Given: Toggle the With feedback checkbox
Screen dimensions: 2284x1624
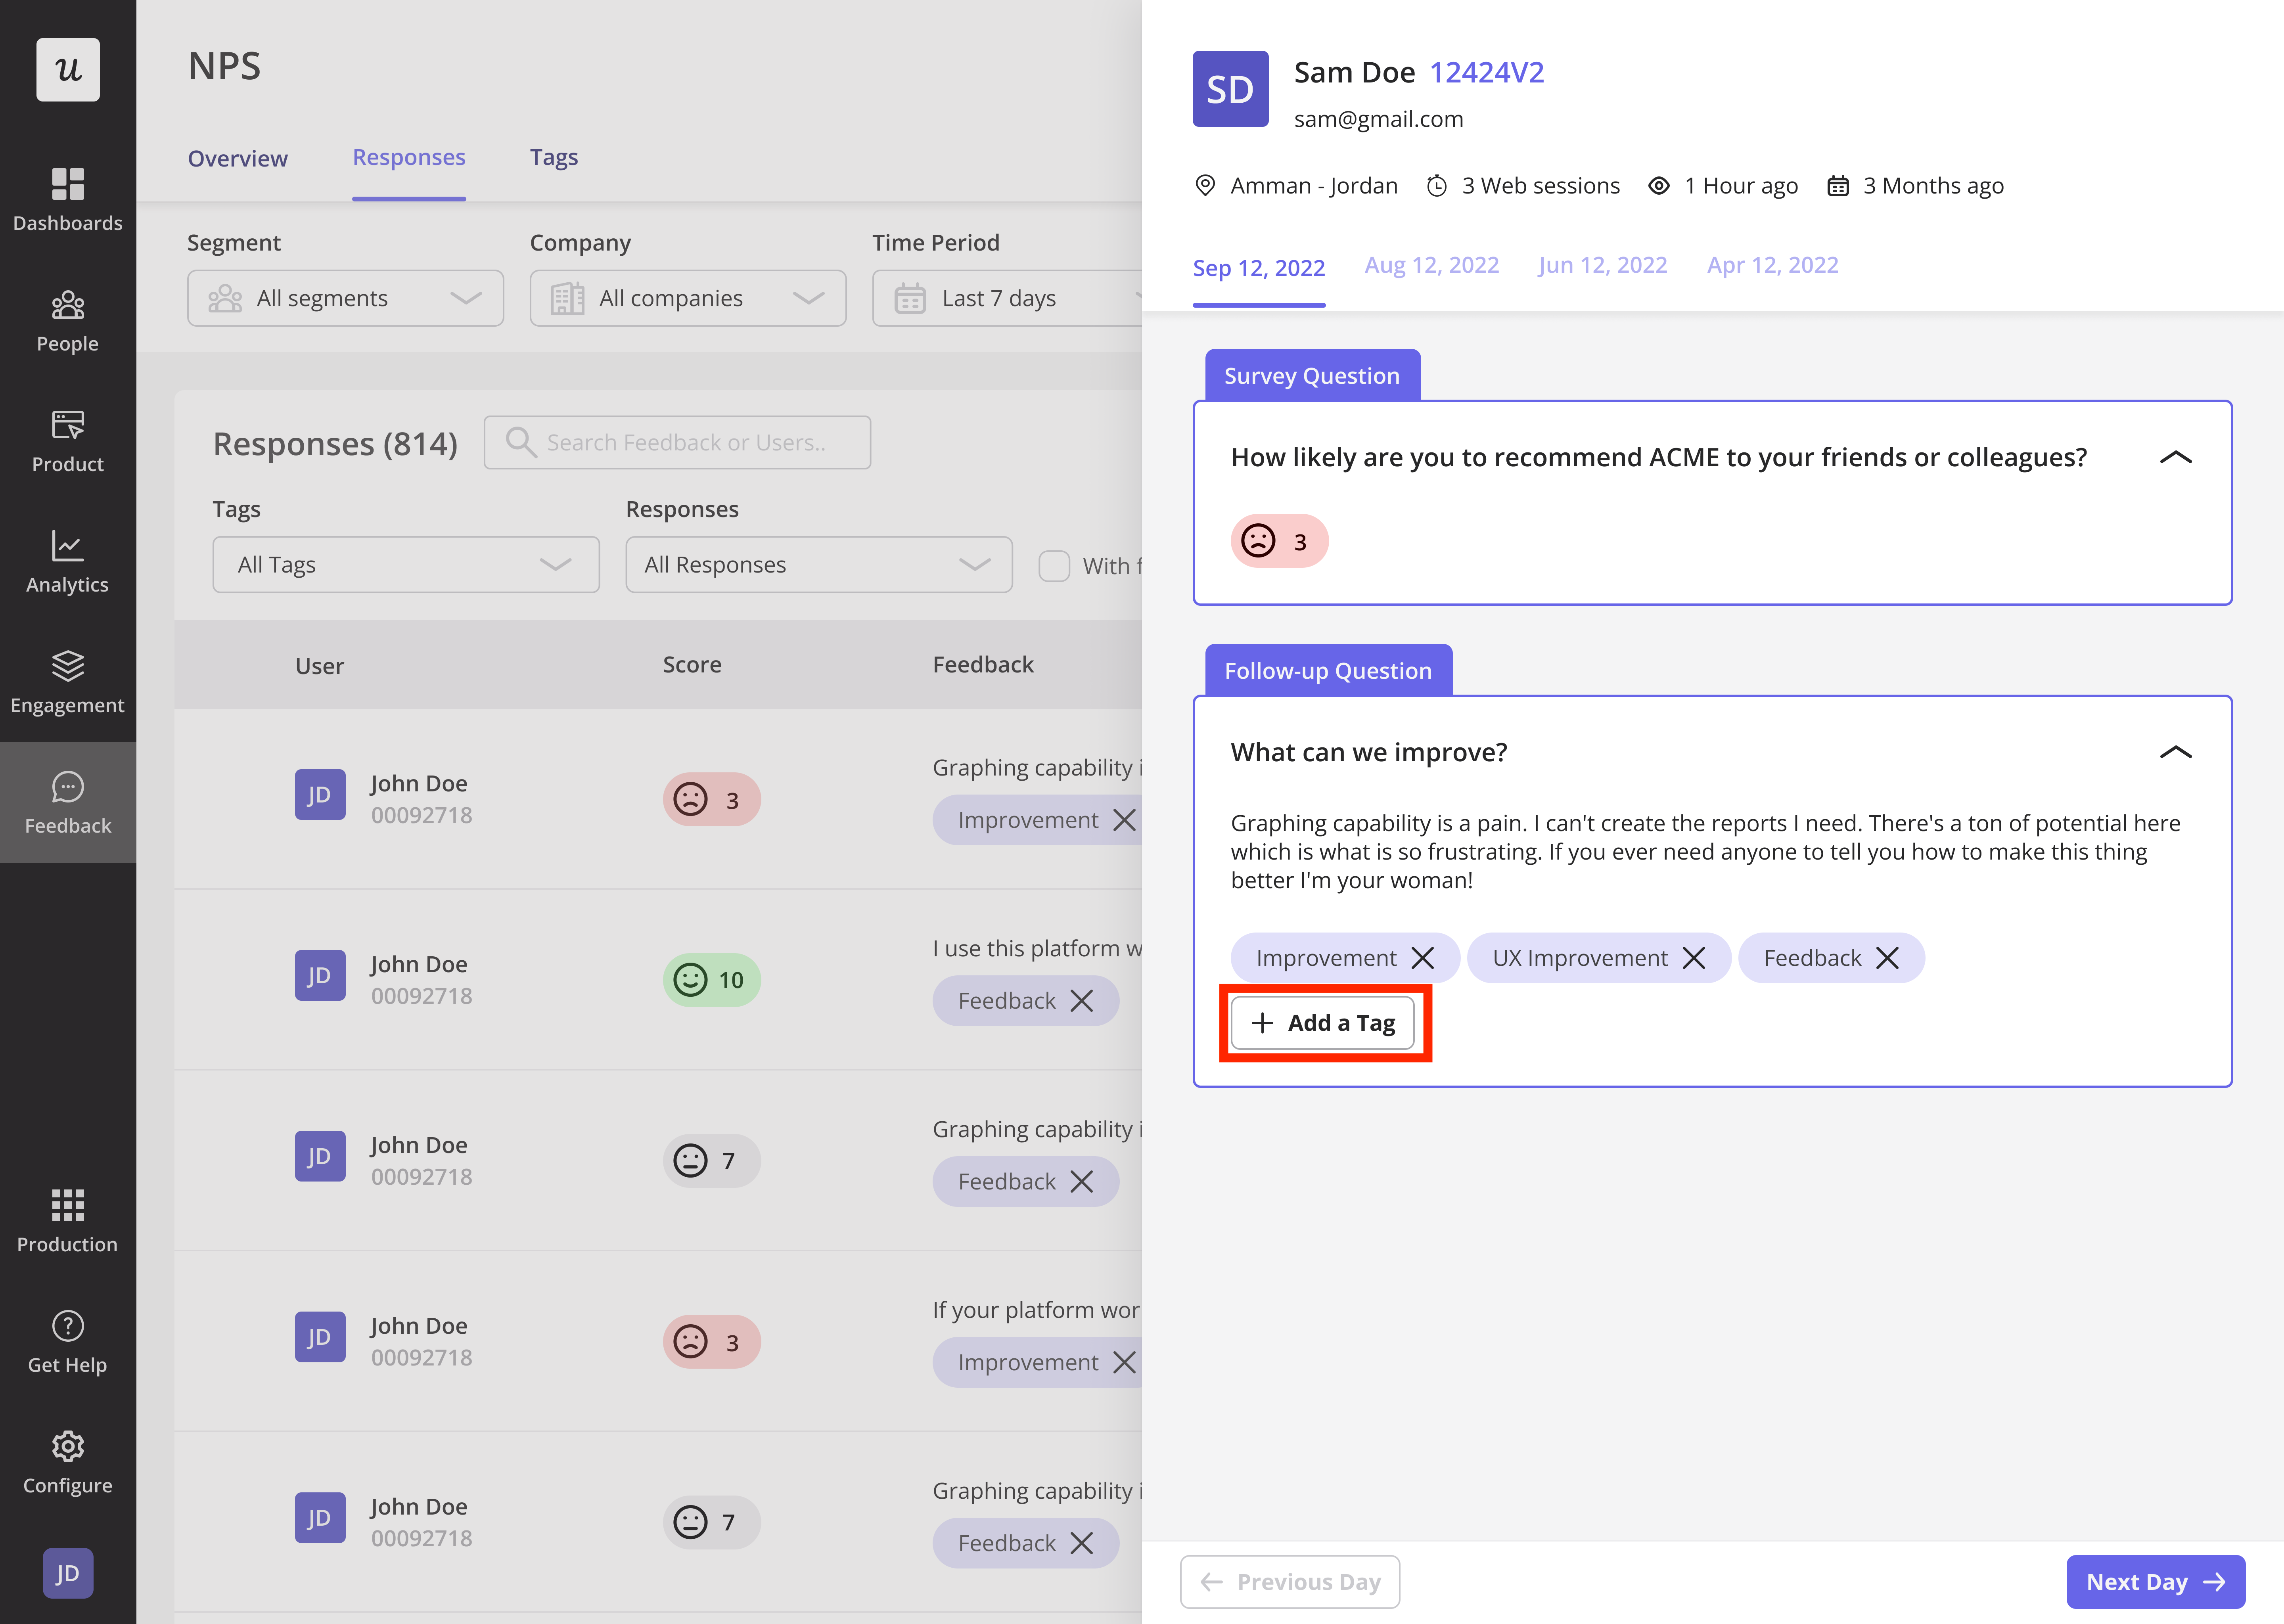Looking at the screenshot, I should click(x=1054, y=566).
